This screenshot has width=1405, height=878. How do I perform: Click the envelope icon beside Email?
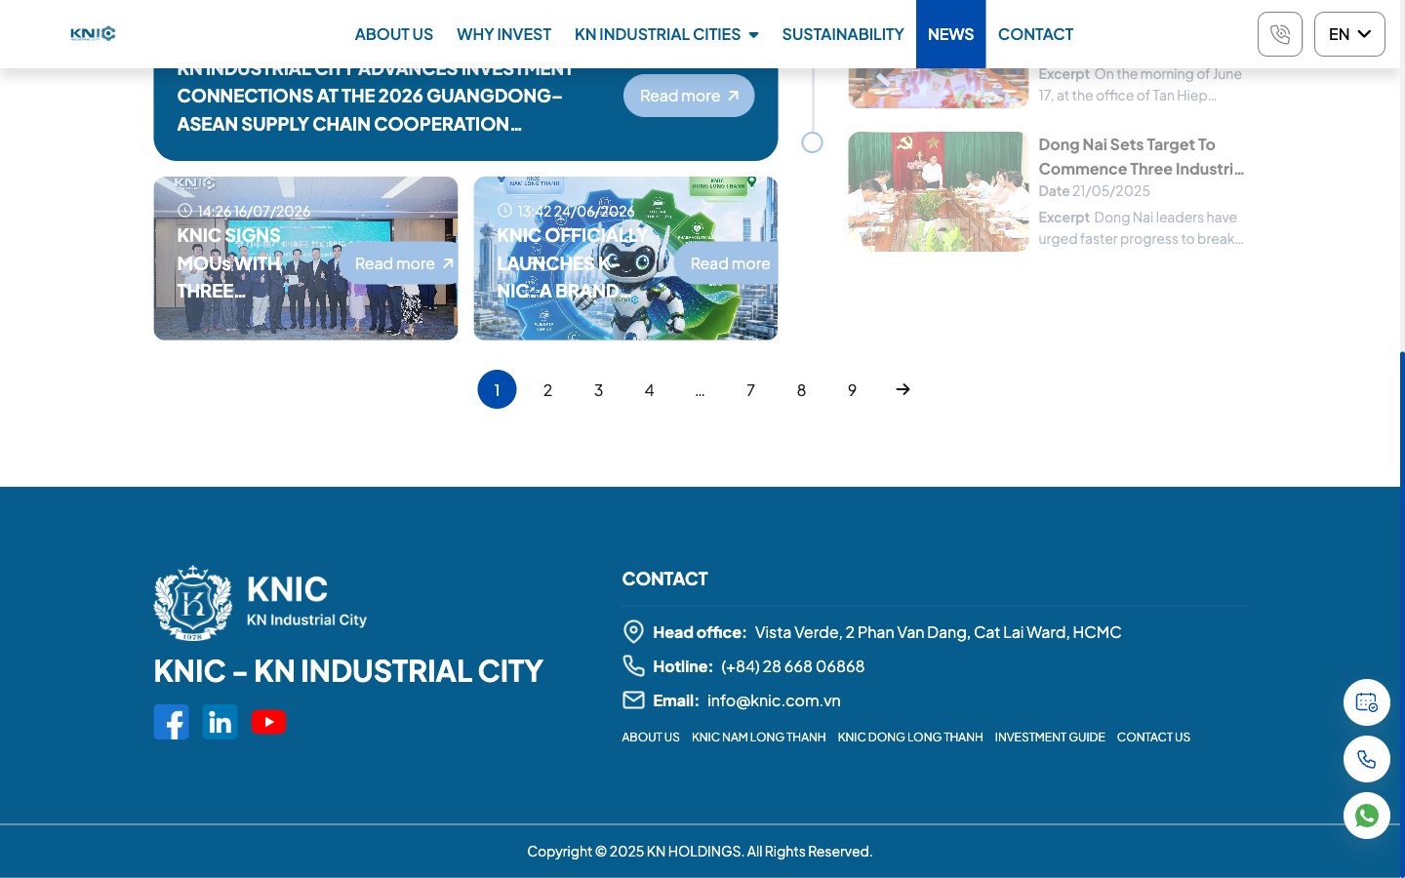pyautogui.click(x=633, y=700)
